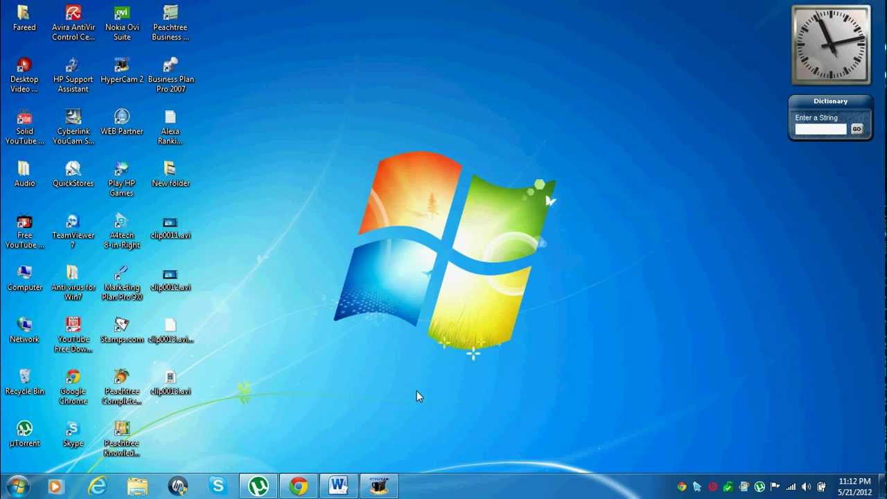
Task: Select the Recycle Bin icon
Action: point(24,383)
